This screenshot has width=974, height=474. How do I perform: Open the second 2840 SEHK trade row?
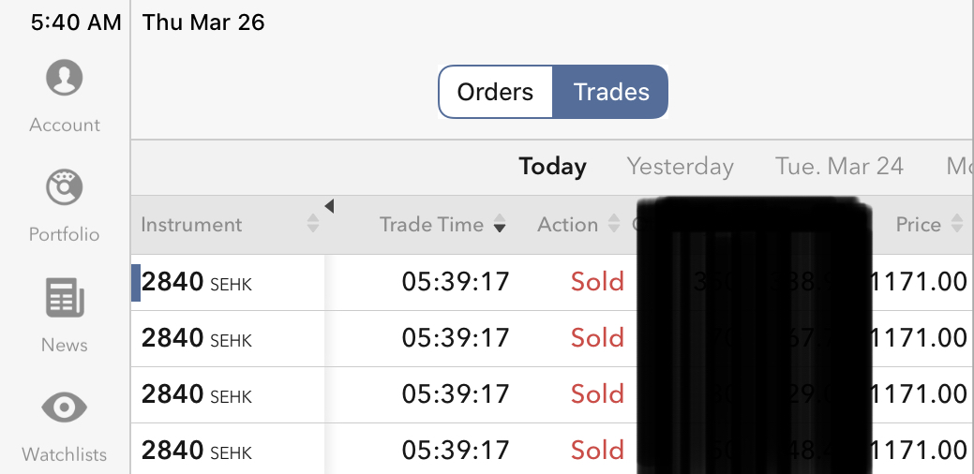pyautogui.click(x=197, y=338)
